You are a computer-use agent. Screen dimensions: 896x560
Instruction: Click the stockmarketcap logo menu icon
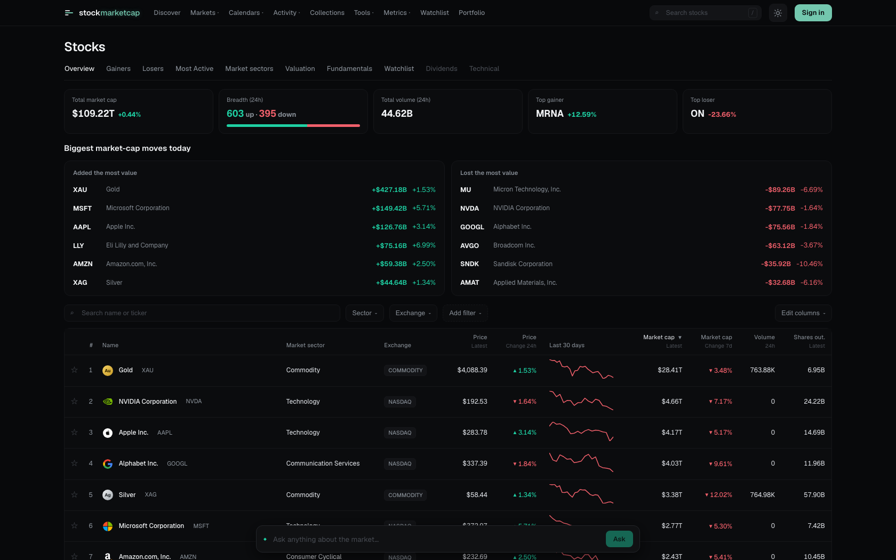69,13
